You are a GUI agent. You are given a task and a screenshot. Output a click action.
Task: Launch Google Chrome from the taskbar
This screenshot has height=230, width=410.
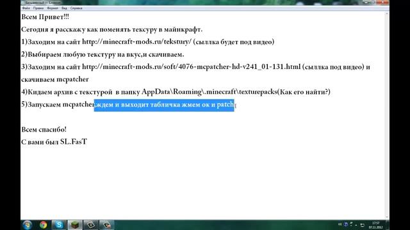(x=43, y=225)
